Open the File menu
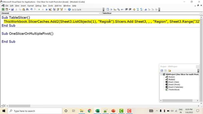The height and width of the screenshot is (114, 203). (7, 6)
